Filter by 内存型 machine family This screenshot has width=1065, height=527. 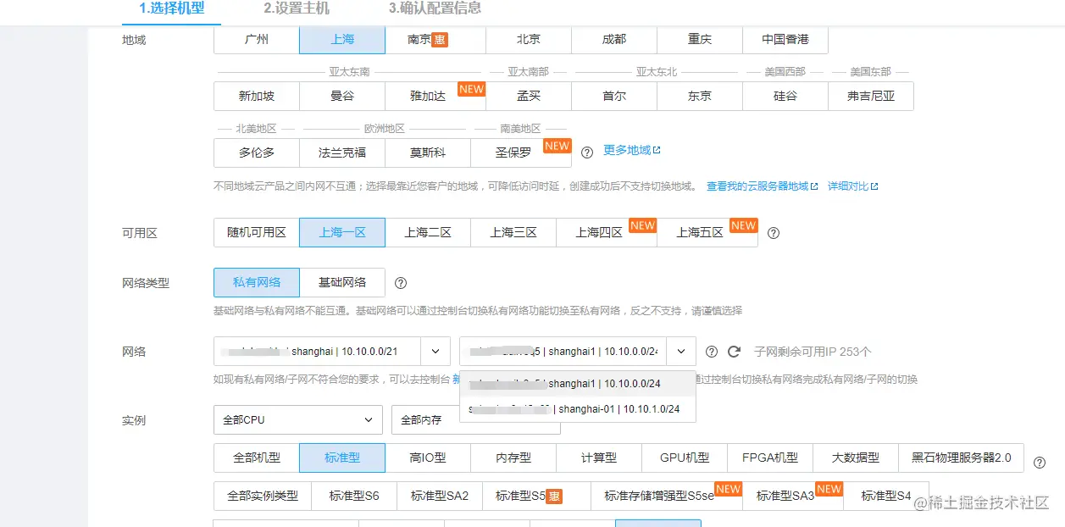[513, 458]
